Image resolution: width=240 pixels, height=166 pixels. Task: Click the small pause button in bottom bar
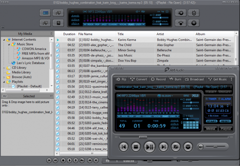[75, 160]
